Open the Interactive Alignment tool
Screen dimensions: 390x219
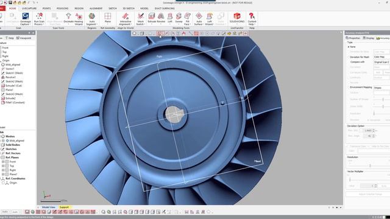point(125,19)
